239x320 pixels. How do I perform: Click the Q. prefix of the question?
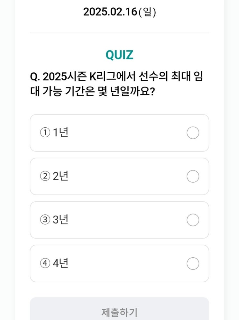35,77
